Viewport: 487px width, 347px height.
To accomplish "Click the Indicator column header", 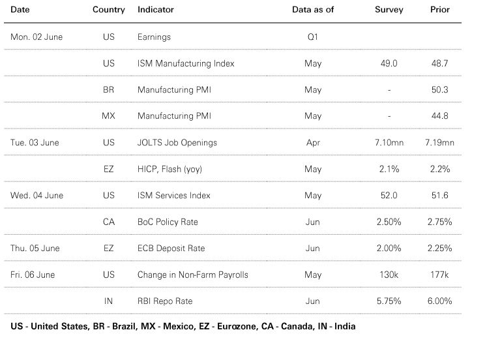I will tap(156, 10).
